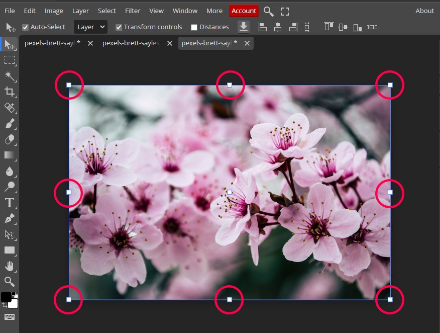
Task: Select the Rectangle Select tool
Action: [x=10, y=60]
